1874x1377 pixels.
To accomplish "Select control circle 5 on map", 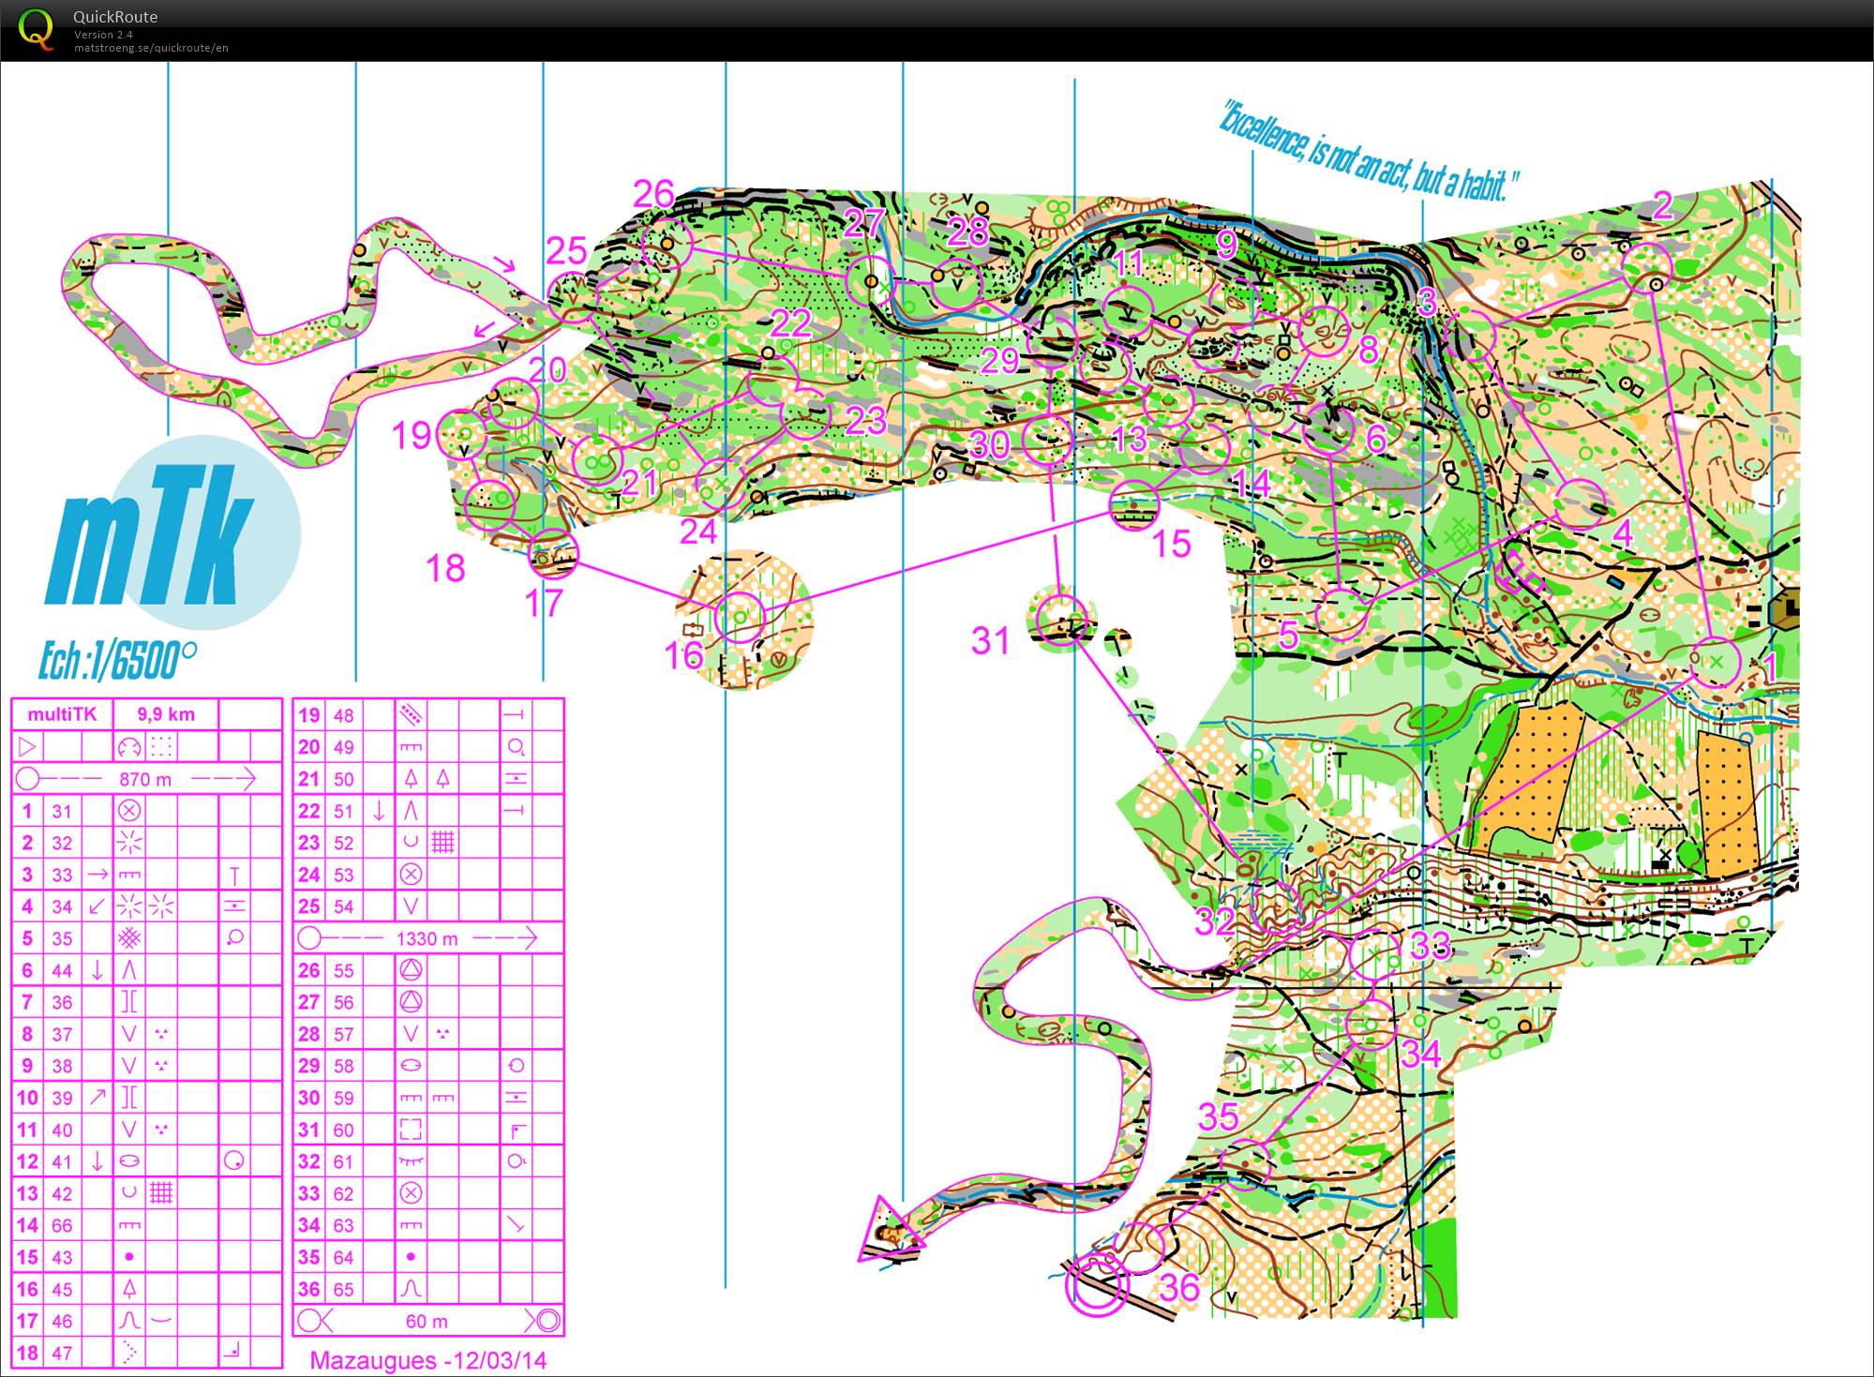I will pos(1342,615).
